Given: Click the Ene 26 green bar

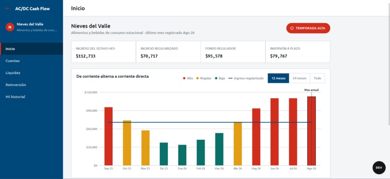Looking at the screenshot, I should pos(182,155).
